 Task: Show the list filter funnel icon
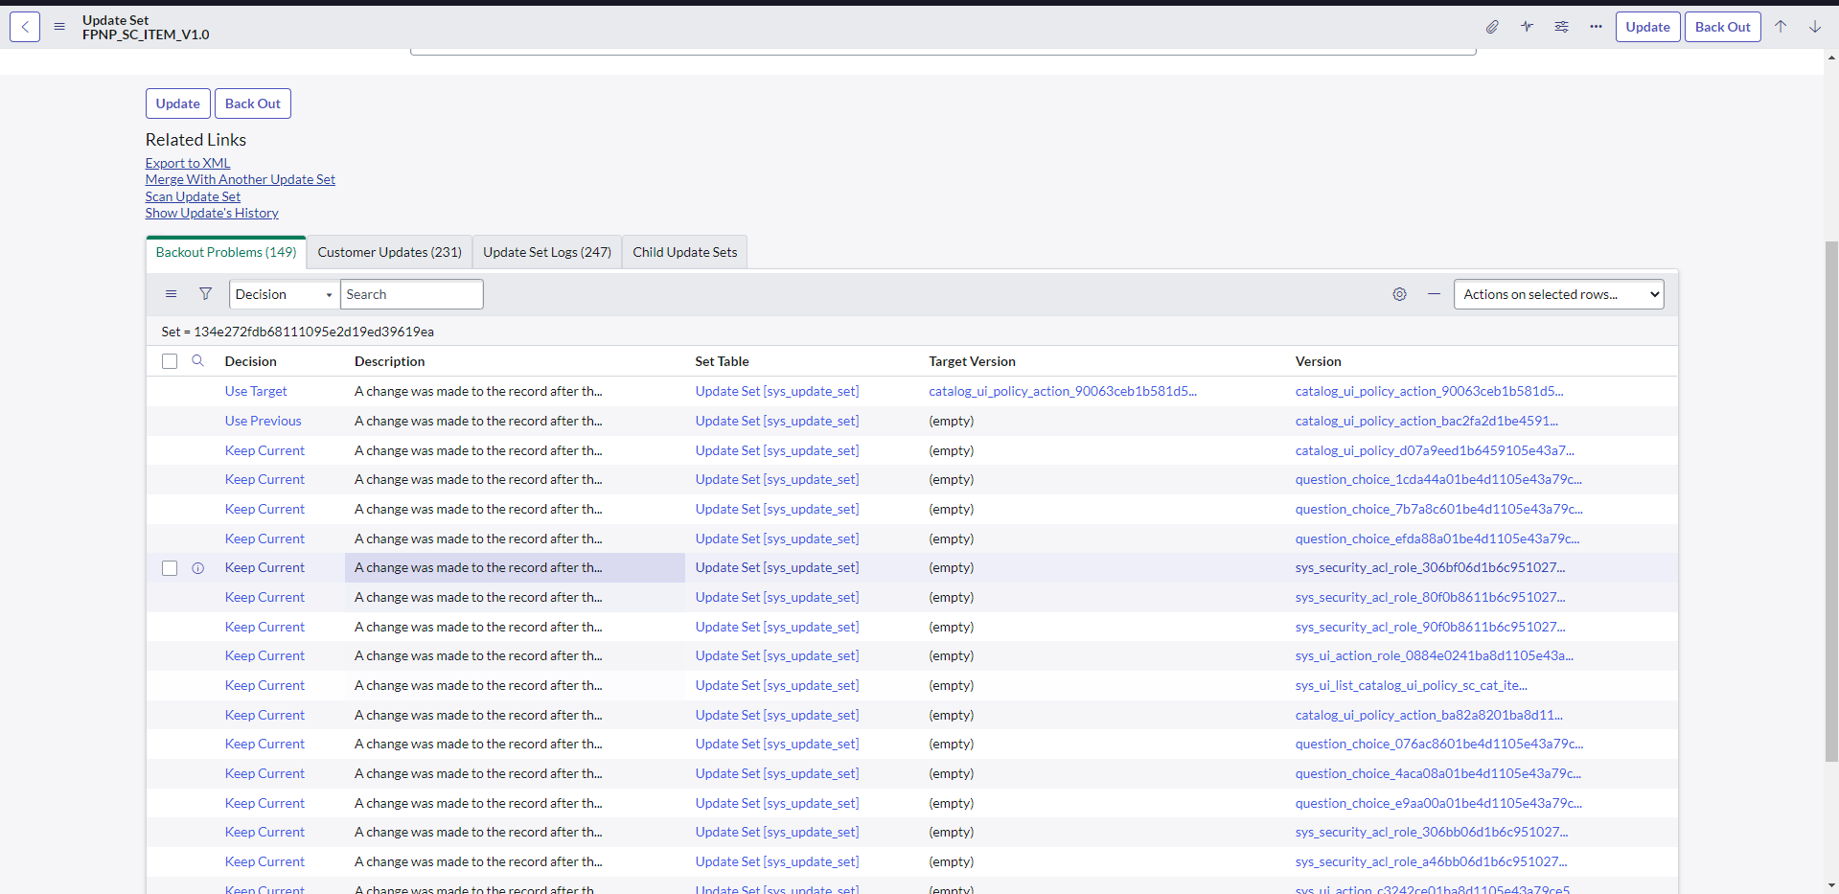pos(205,294)
